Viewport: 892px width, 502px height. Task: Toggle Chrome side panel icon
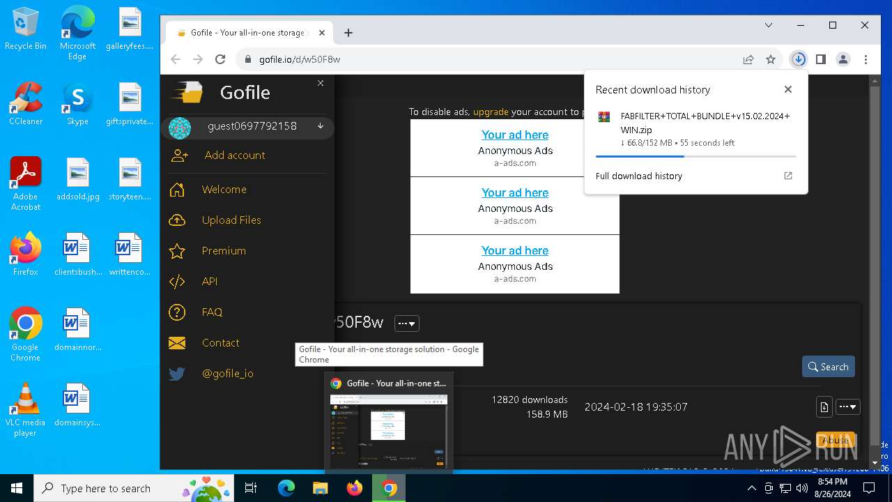(x=821, y=59)
